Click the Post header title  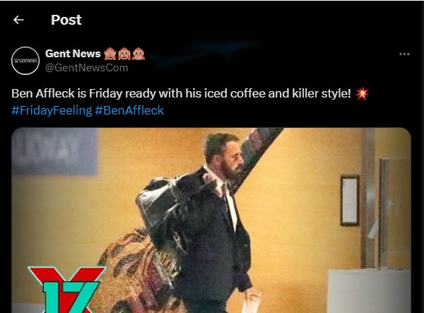[x=66, y=20]
